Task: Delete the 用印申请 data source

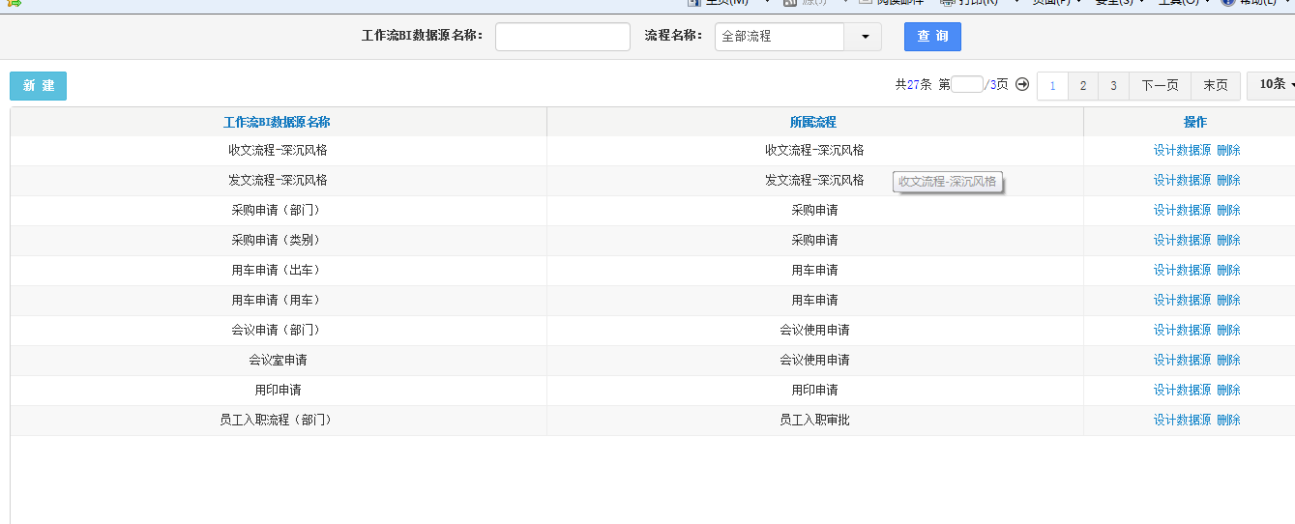Action: click(1228, 391)
